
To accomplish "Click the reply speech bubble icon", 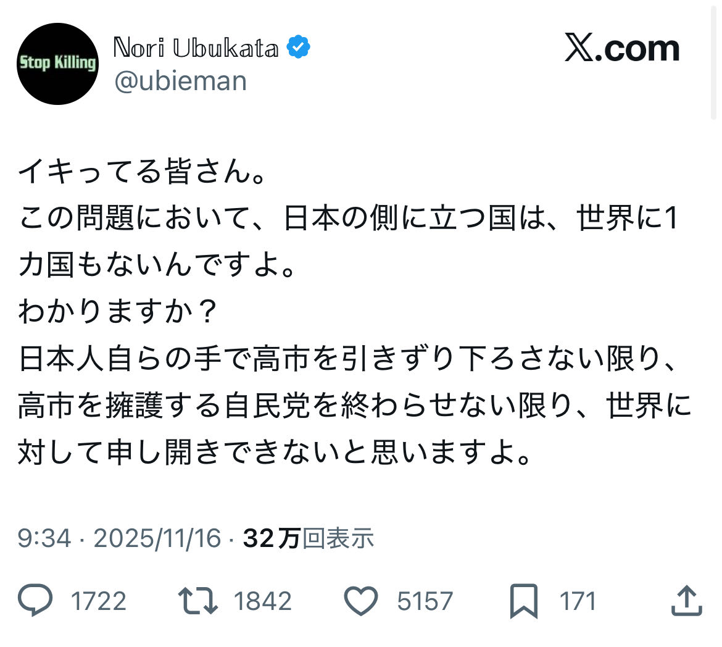I will (35, 601).
